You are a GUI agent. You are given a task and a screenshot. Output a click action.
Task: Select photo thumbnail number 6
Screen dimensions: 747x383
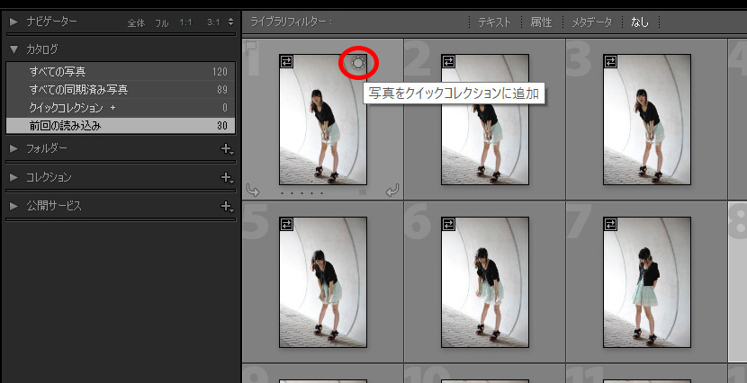coord(485,282)
